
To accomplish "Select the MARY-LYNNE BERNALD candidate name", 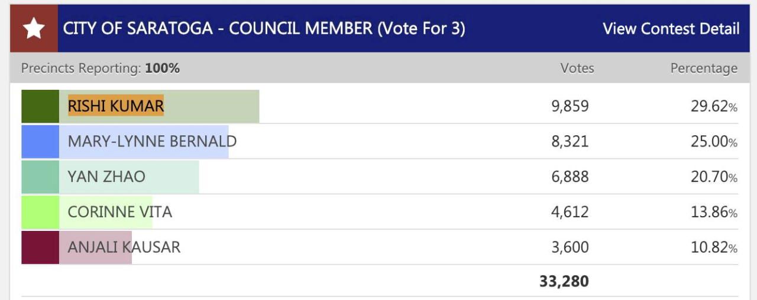I will pos(152,142).
